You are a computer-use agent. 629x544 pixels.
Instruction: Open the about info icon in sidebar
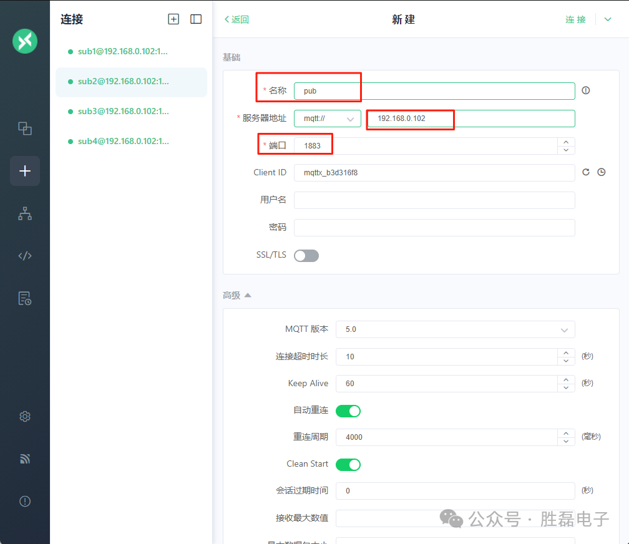pyautogui.click(x=25, y=501)
